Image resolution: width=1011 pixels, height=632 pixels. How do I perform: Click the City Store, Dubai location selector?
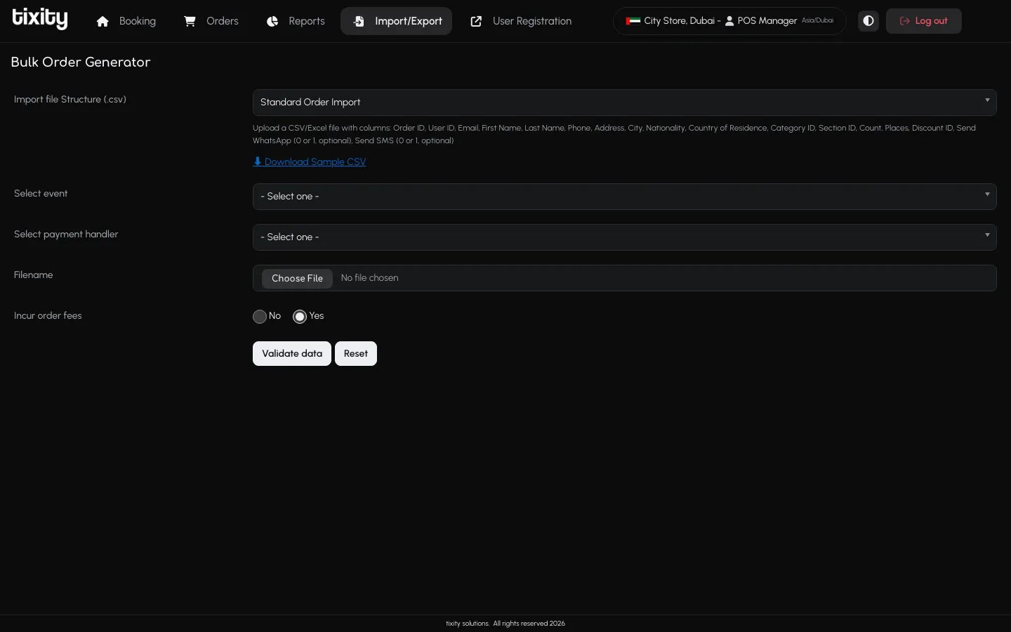click(x=729, y=21)
